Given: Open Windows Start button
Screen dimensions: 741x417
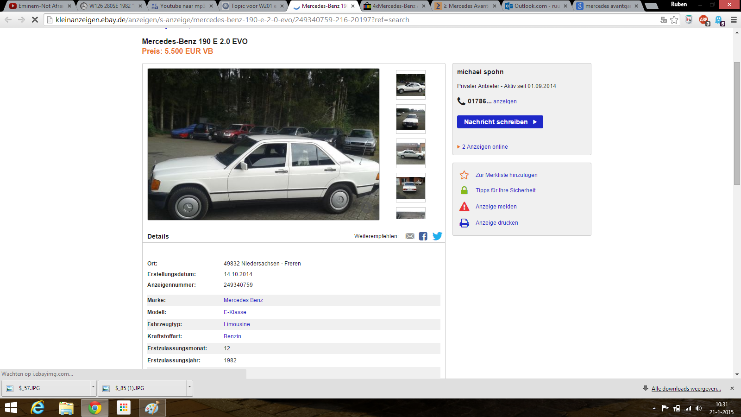Looking at the screenshot, I should point(11,408).
